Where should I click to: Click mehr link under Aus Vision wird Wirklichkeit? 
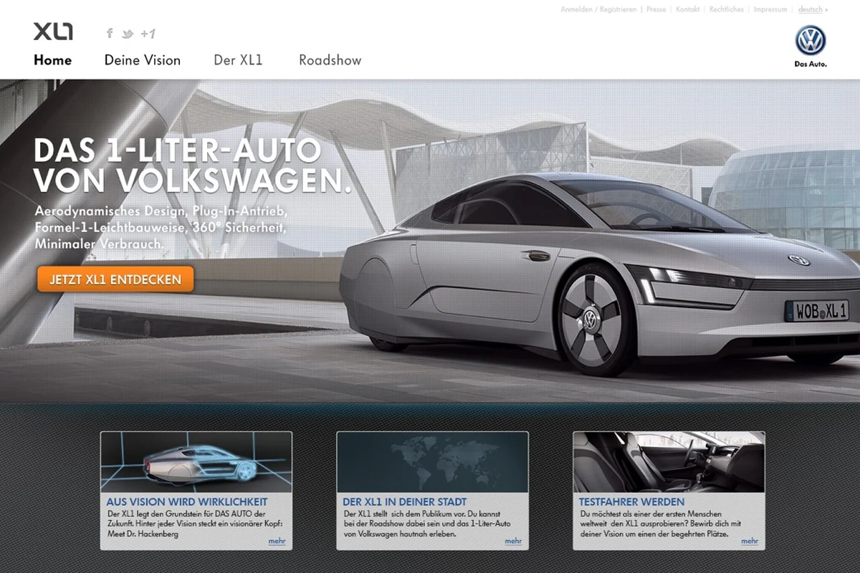pos(277,541)
